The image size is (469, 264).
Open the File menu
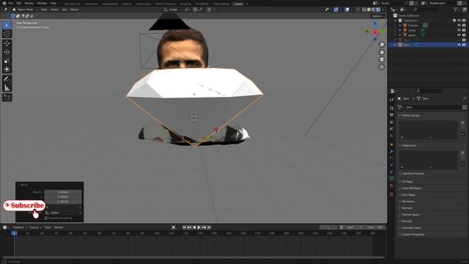click(11, 3)
